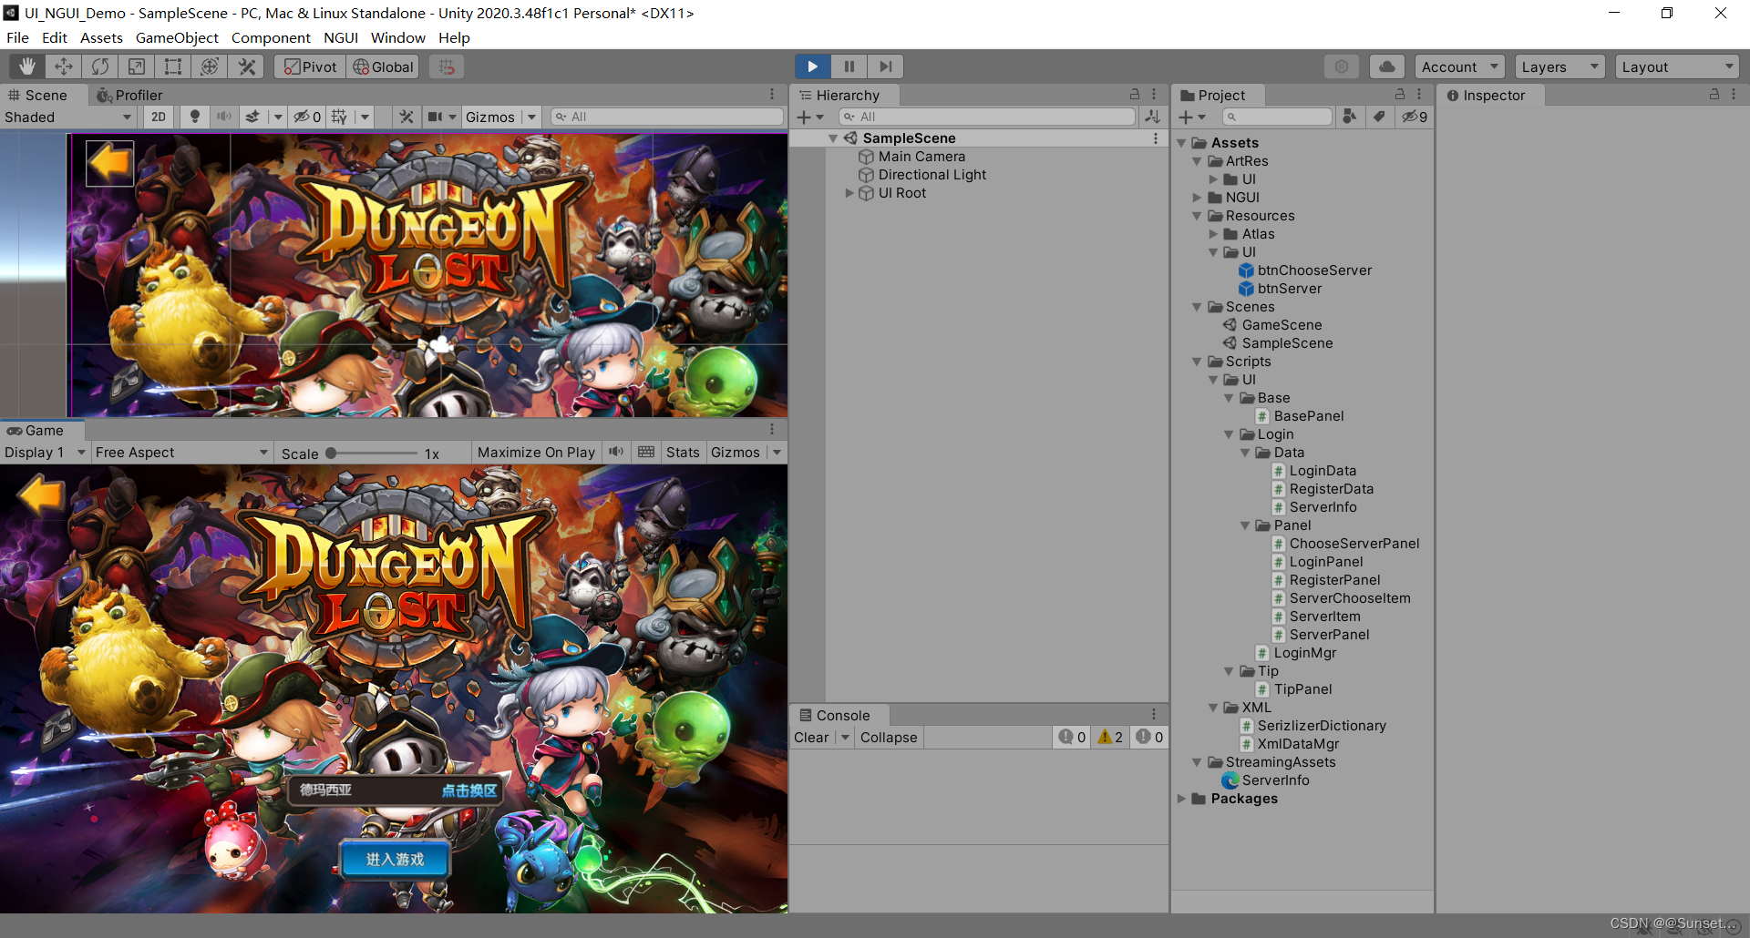Click the grid snapping icon in toolbar
1750x938 pixels.
(446, 66)
